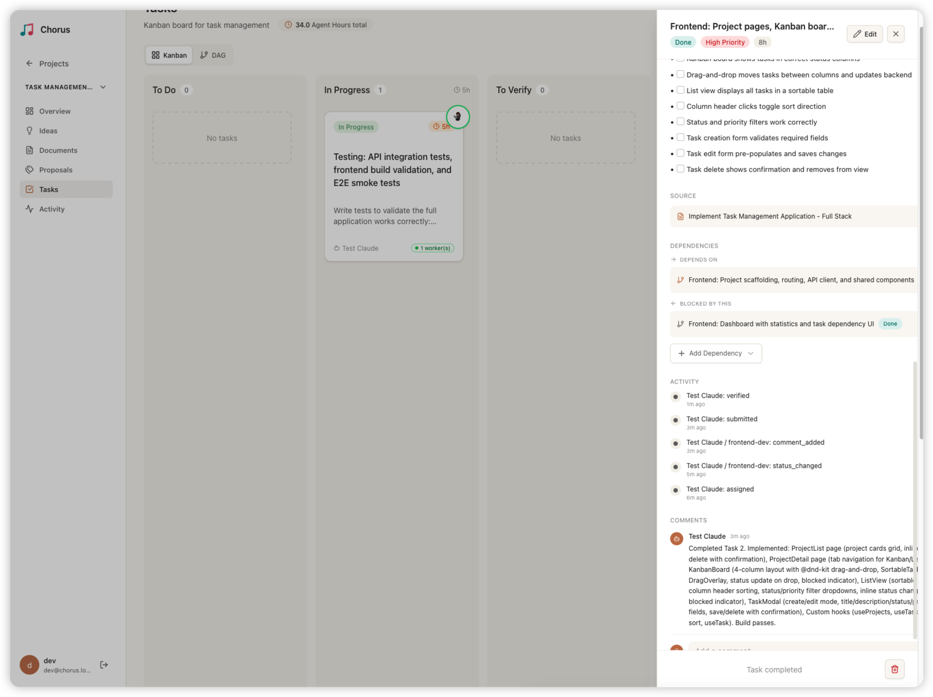Check the Status and priority filters criterion
This screenshot has width=933, height=697.
coord(681,121)
